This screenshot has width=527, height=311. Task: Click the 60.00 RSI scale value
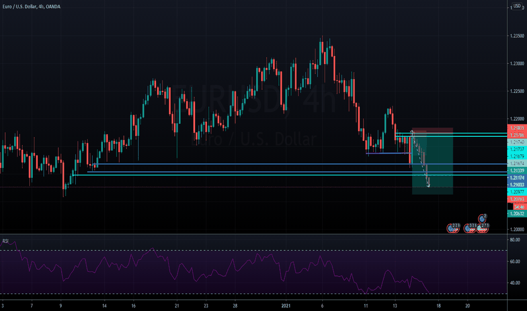pyautogui.click(x=515, y=261)
